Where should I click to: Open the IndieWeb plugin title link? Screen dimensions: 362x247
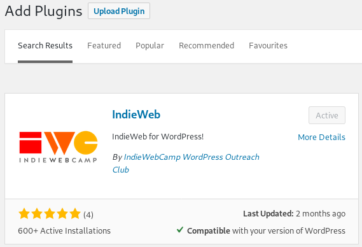coord(136,115)
